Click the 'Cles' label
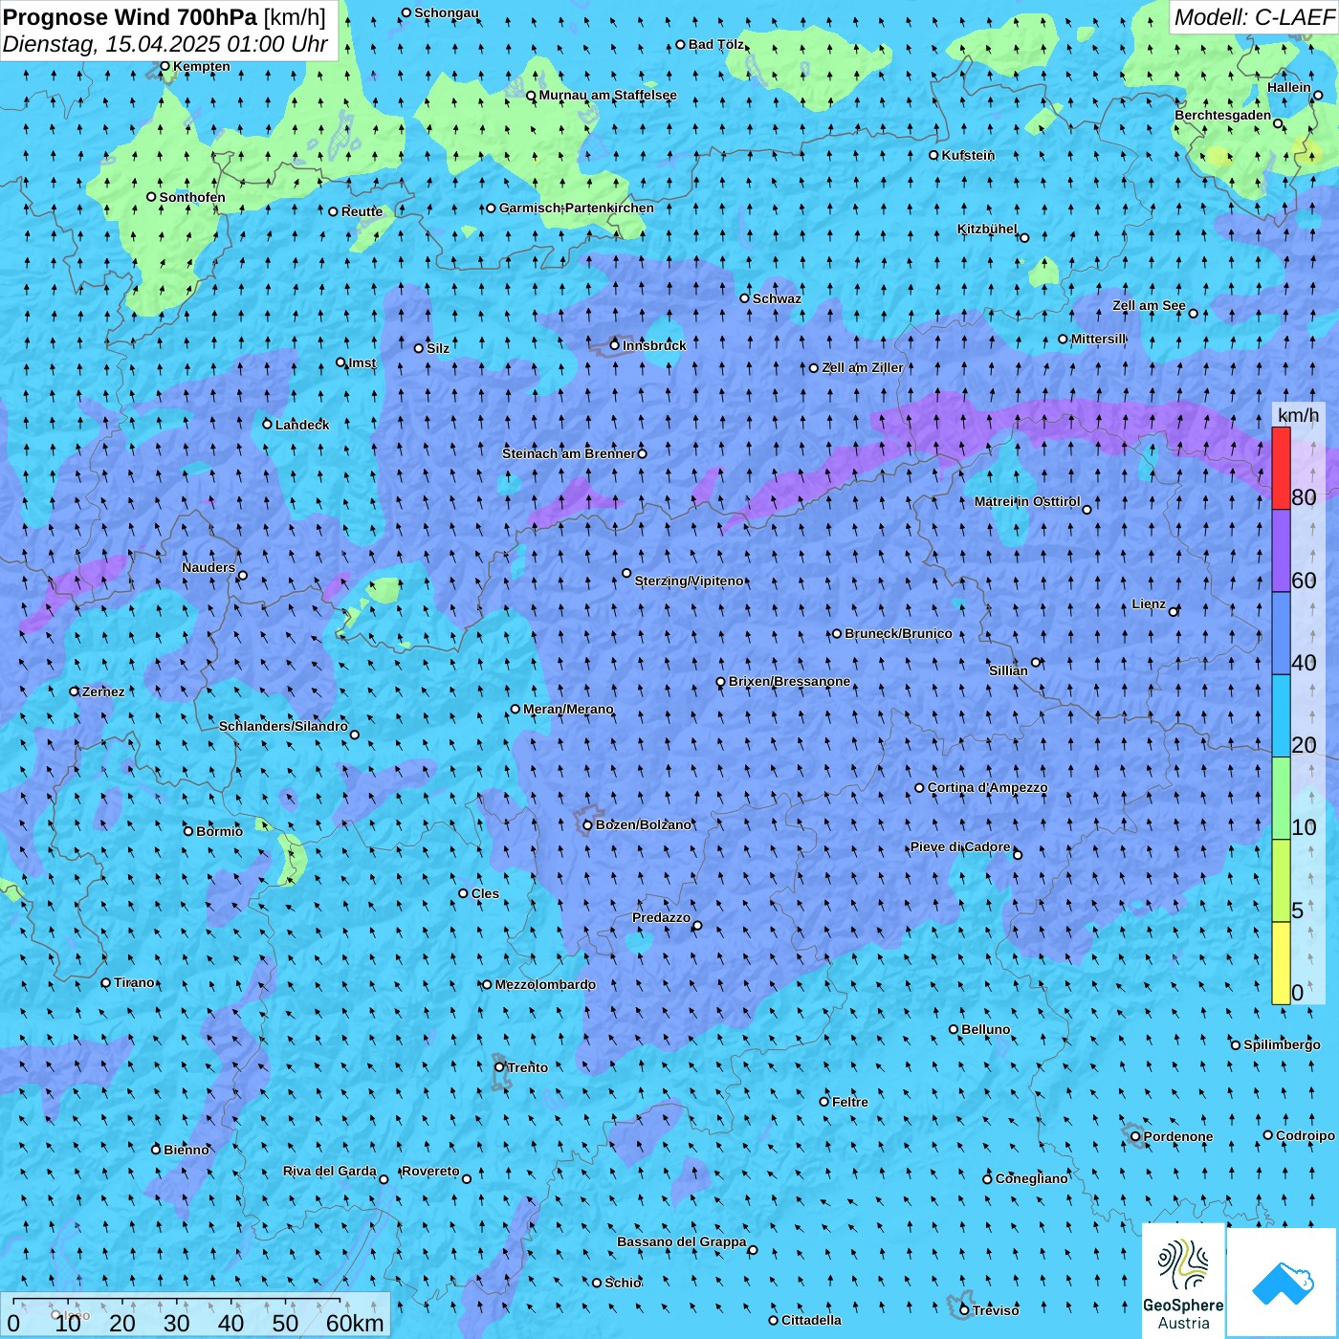1339x1339 pixels. [x=485, y=893]
